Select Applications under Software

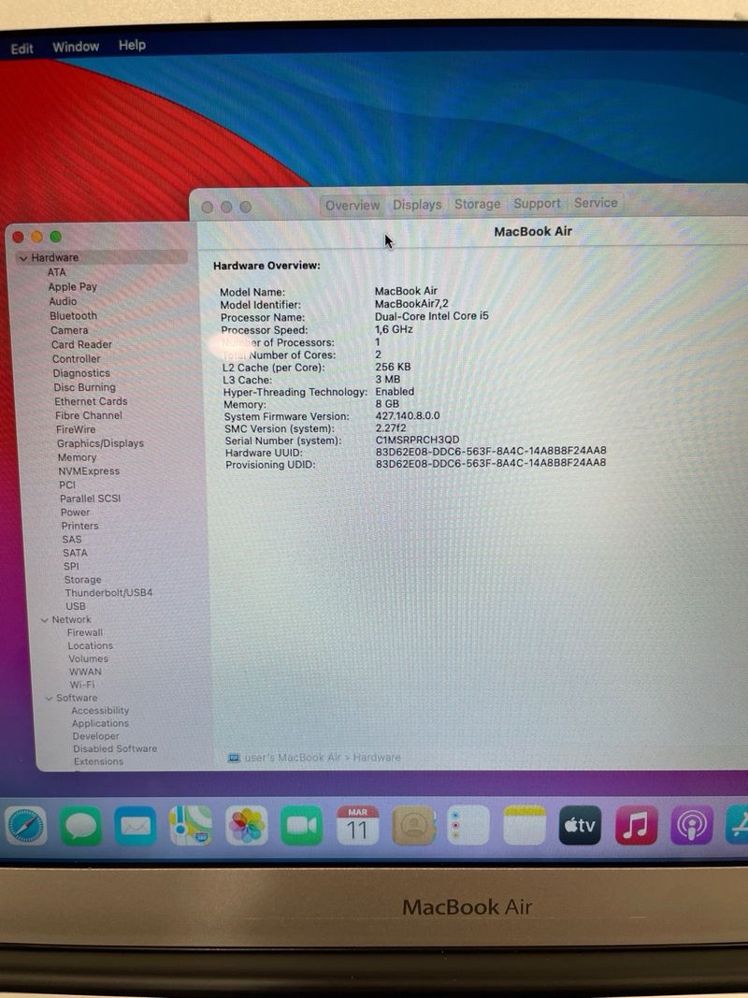click(x=100, y=723)
